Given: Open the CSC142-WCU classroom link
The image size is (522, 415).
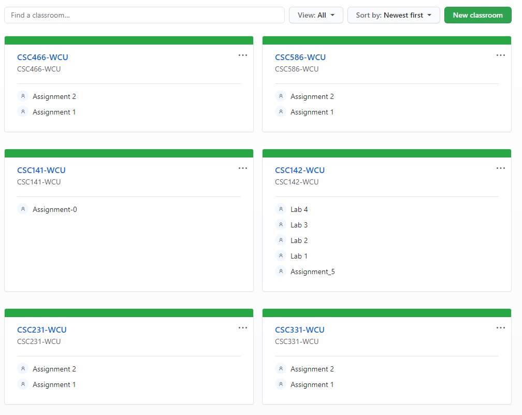Looking at the screenshot, I should 300,170.
